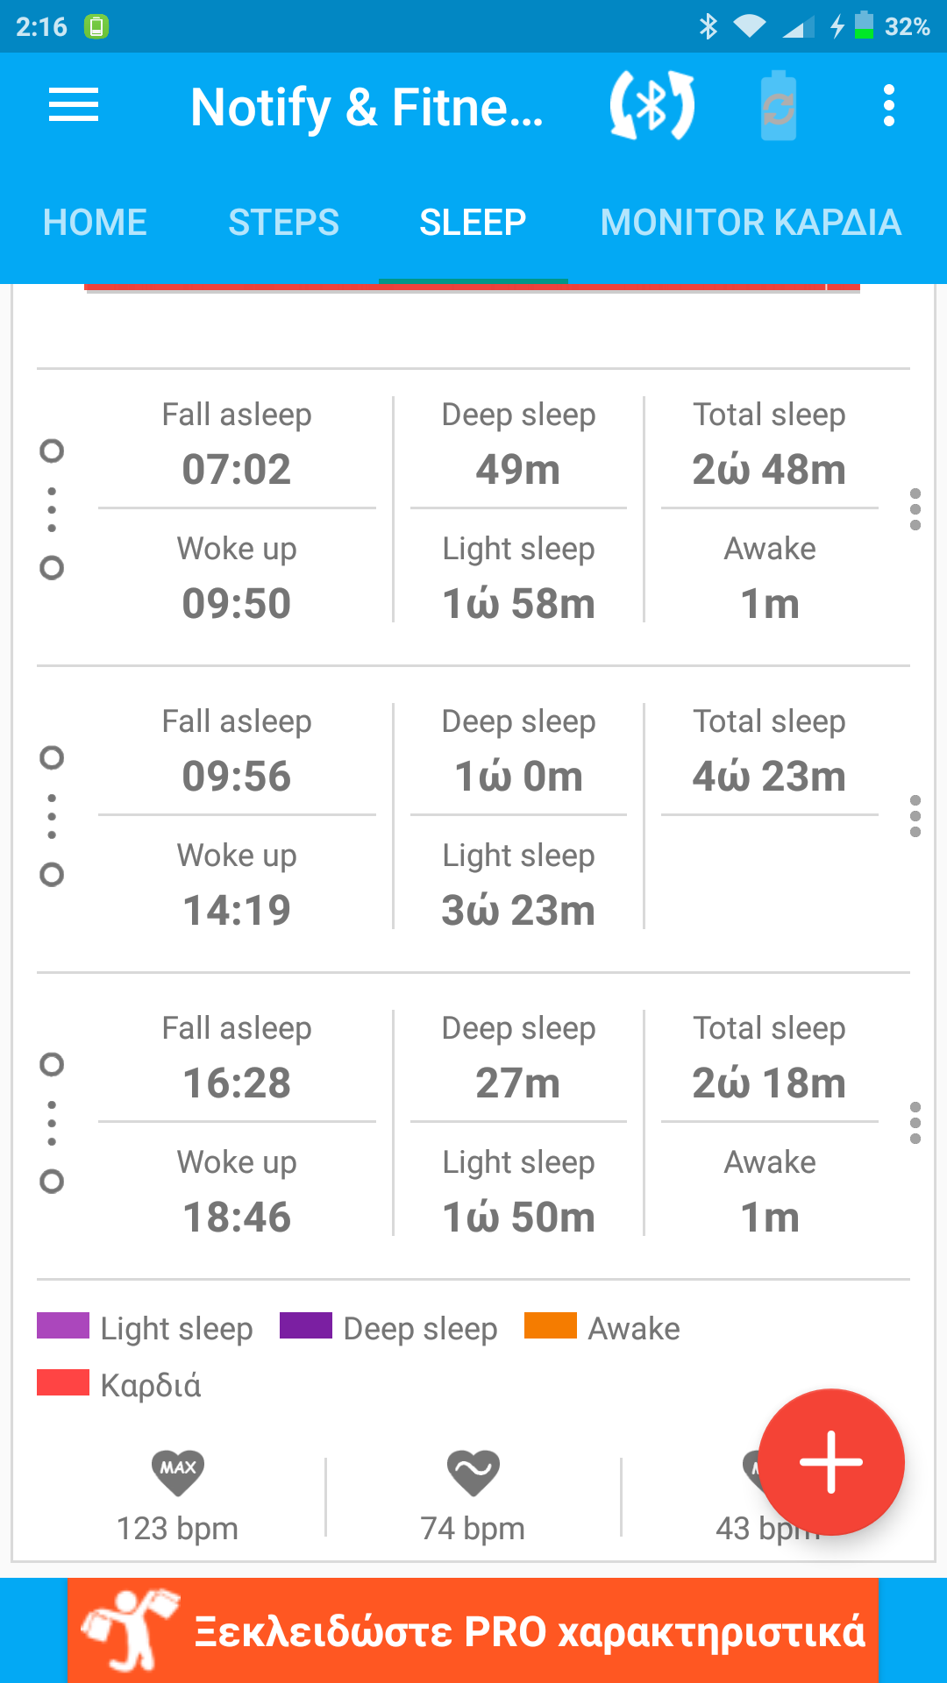The width and height of the screenshot is (947, 1683).
Task: Tap the 07:02 Fall asleep time
Action: pyautogui.click(x=237, y=469)
